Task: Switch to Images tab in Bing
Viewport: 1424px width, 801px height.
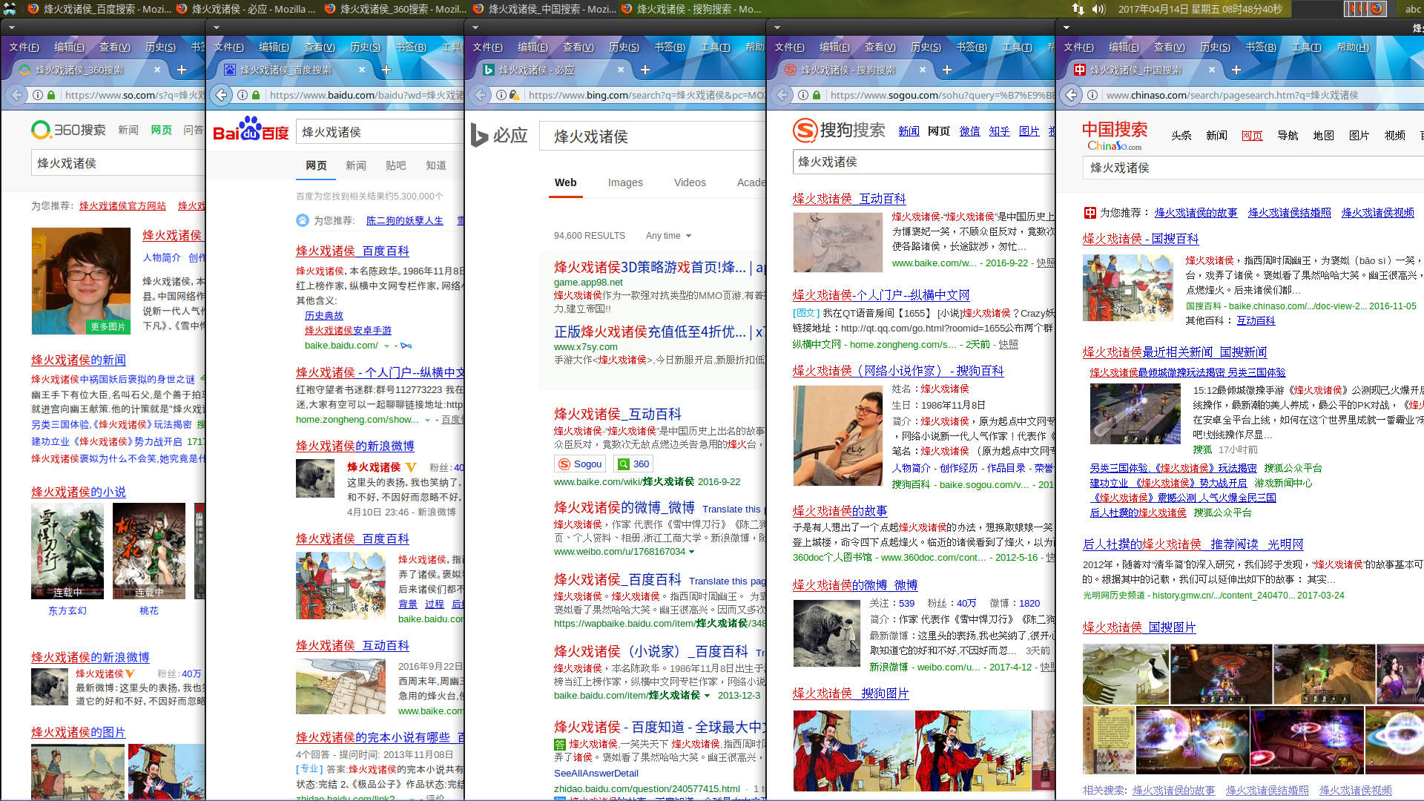Action: (x=625, y=182)
